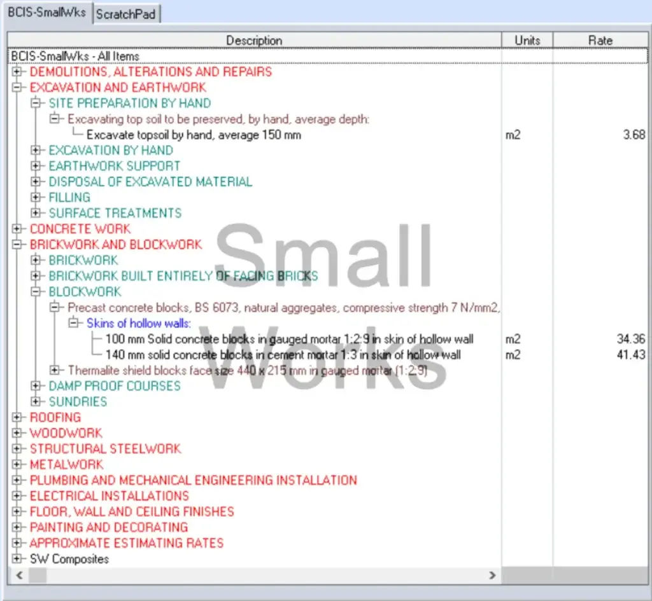The image size is (652, 601).
Task: Expand EXCAVATION BY HAND node
Action: pyautogui.click(x=36, y=150)
